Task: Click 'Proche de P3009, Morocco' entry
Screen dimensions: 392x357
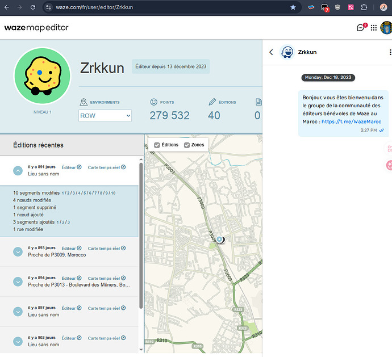Action: (x=57, y=255)
